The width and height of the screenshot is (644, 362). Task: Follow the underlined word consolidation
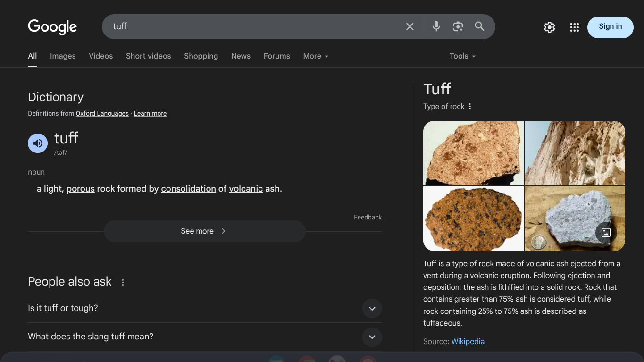click(x=188, y=189)
